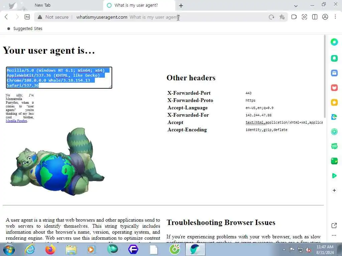Open the red heart sidebar panel
This screenshot has width=342, height=256.
[x=334, y=88]
